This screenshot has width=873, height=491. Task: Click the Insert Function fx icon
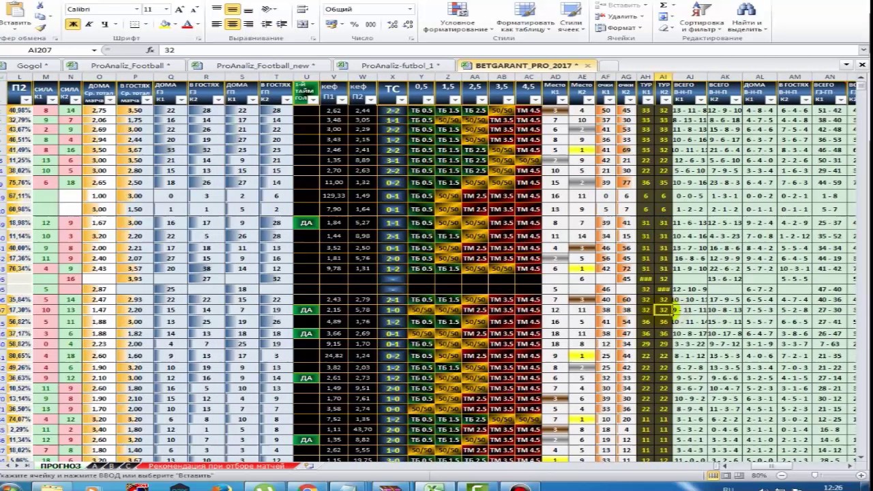point(150,50)
